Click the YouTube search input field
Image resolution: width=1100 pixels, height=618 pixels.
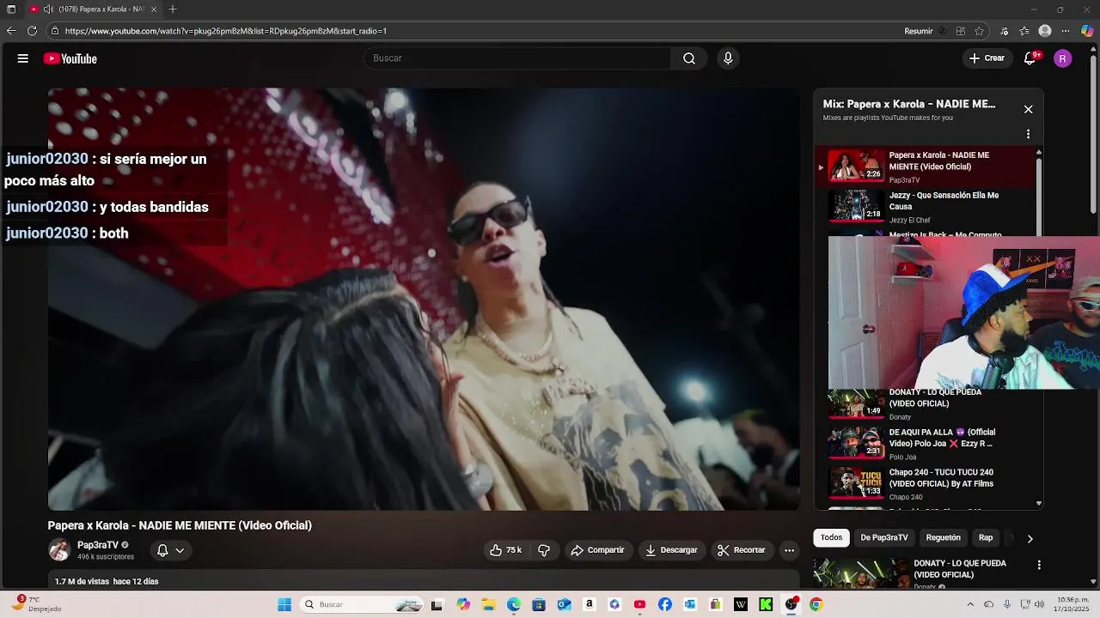[518, 58]
